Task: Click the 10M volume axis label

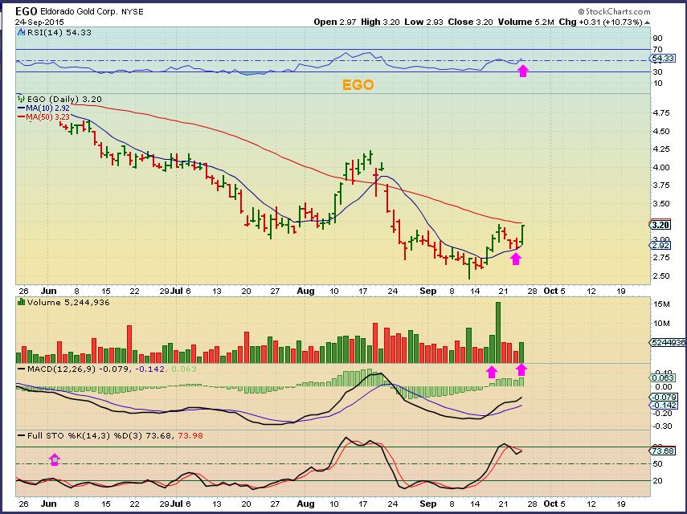Action: 660,324
